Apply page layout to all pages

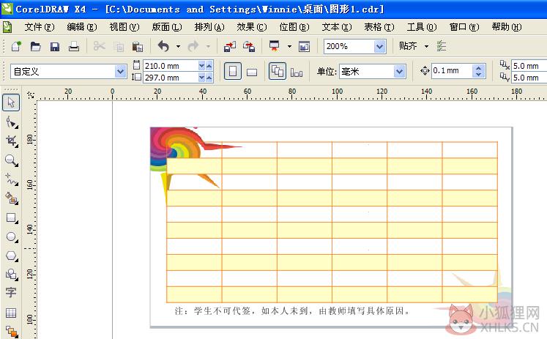tap(278, 71)
